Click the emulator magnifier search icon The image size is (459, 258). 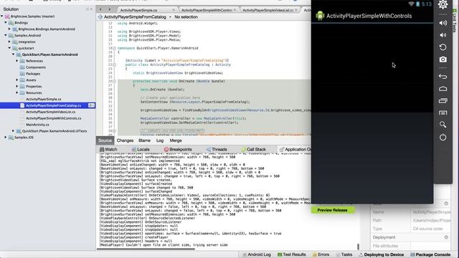(x=443, y=125)
